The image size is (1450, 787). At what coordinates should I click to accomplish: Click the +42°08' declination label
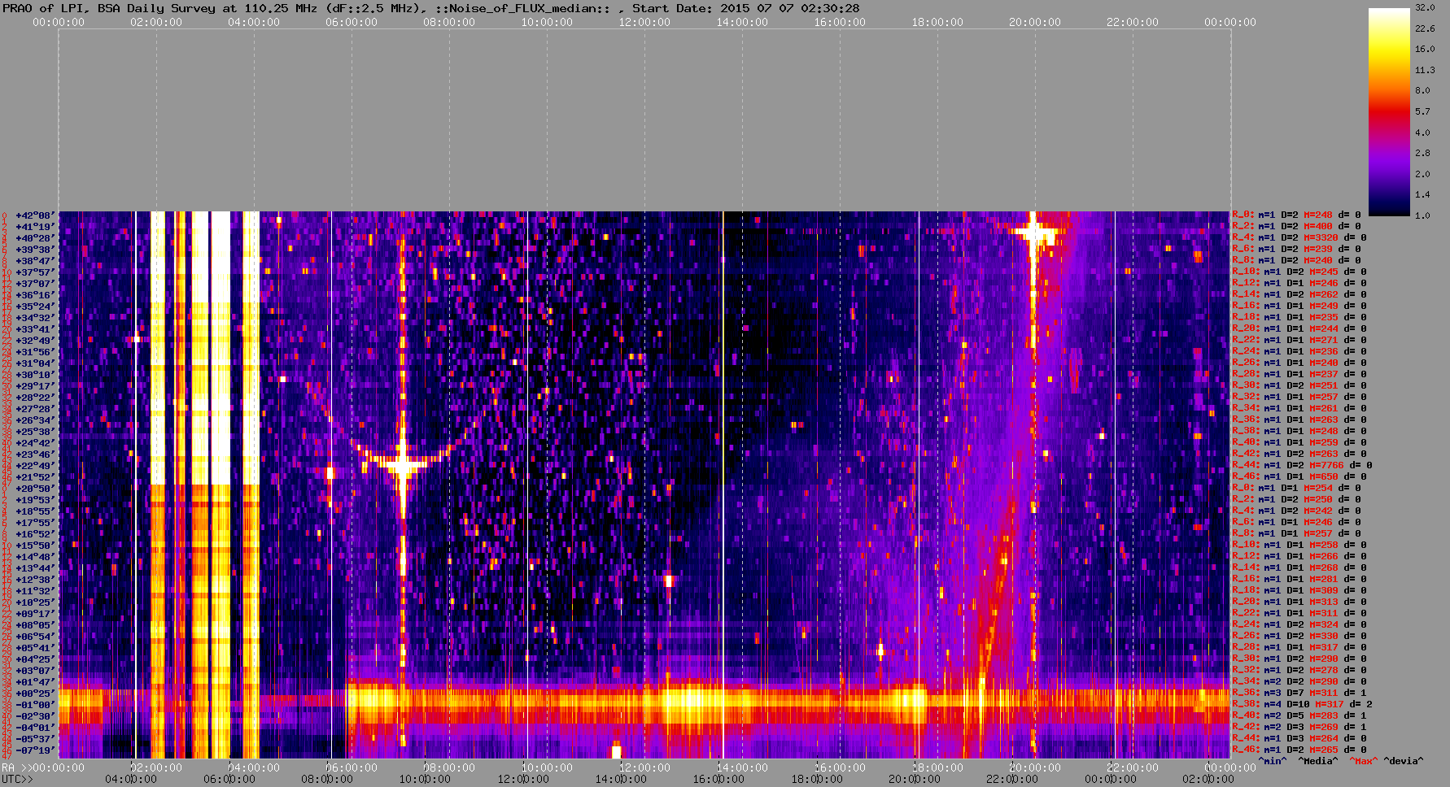(35, 215)
